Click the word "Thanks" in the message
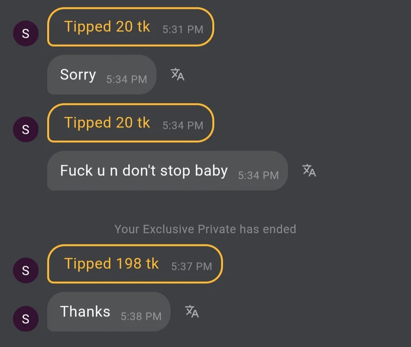Screen dimensions: 411x347 (x=85, y=311)
